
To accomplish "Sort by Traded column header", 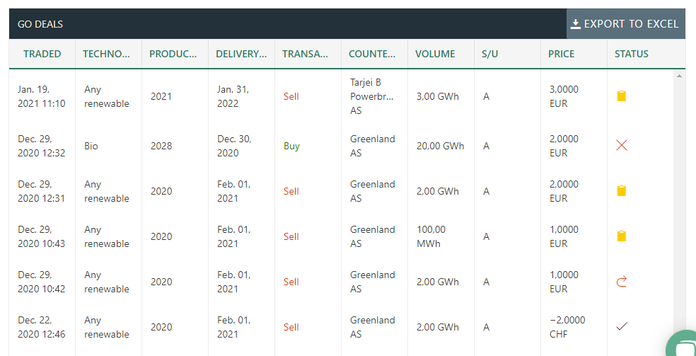I will [x=42, y=54].
